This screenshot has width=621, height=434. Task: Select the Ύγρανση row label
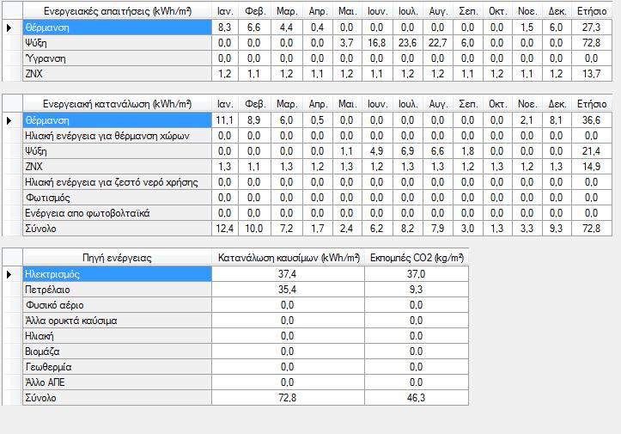tap(117, 58)
